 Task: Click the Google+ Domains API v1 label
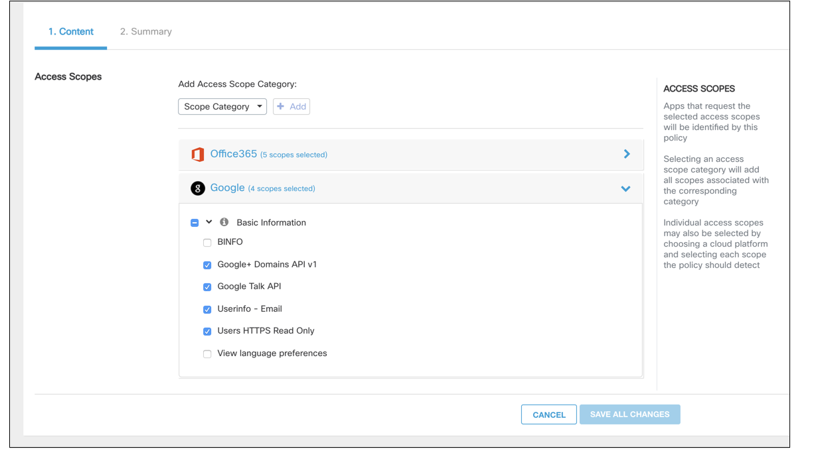(x=268, y=264)
